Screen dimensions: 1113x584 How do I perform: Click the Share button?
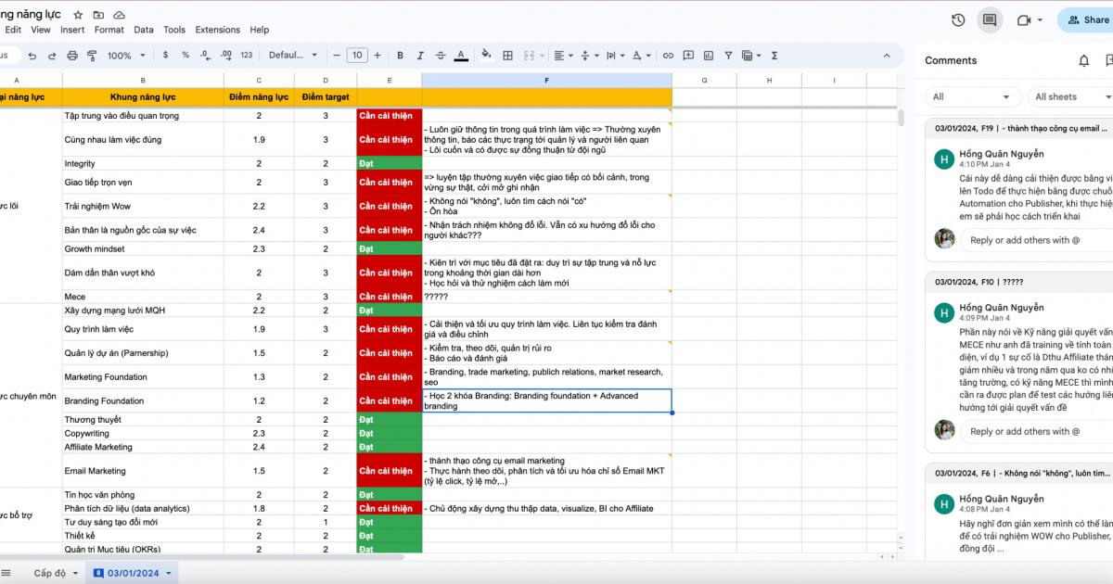tap(1086, 19)
